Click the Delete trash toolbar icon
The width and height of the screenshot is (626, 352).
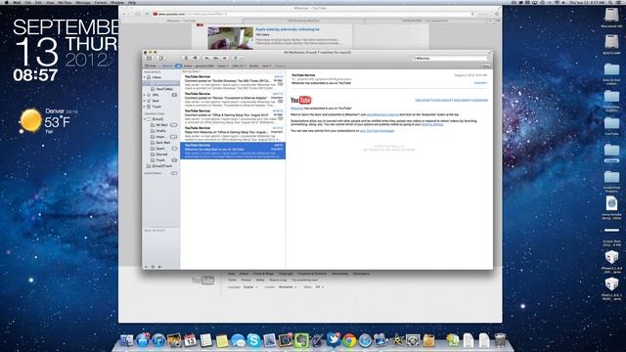pos(186,59)
